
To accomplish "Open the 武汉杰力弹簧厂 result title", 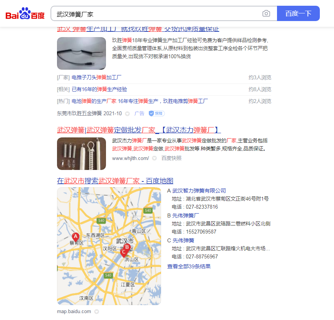I will click(x=138, y=130).
